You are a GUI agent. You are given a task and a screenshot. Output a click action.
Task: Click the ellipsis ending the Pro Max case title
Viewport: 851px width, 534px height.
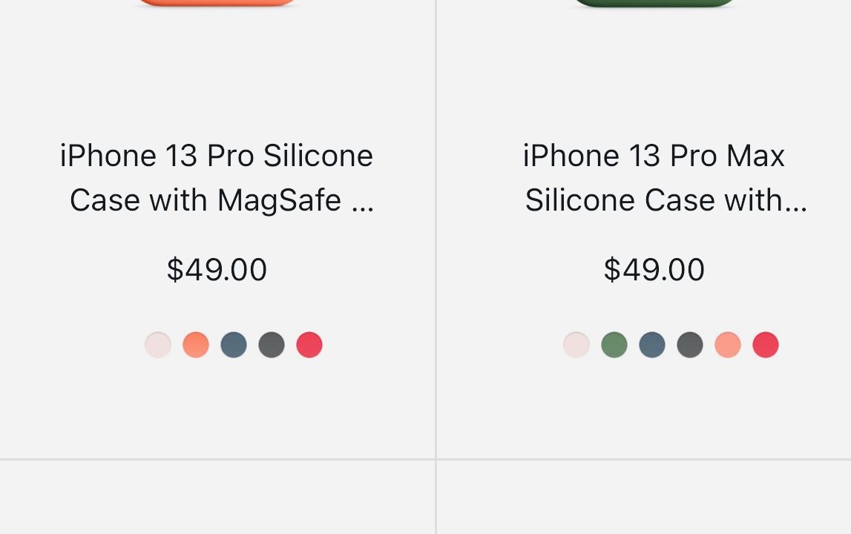pyautogui.click(x=795, y=202)
